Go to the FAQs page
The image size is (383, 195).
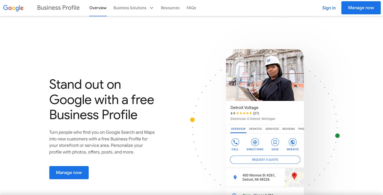pos(191,8)
